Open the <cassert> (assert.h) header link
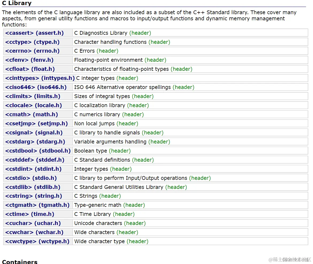The width and height of the screenshot is (313, 264). tap(34, 33)
